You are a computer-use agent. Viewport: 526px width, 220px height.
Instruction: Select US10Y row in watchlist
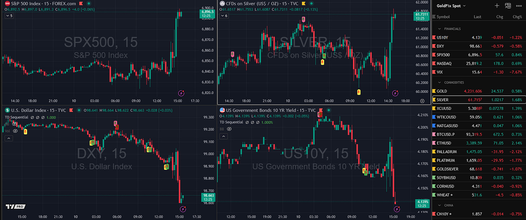(x=479, y=38)
